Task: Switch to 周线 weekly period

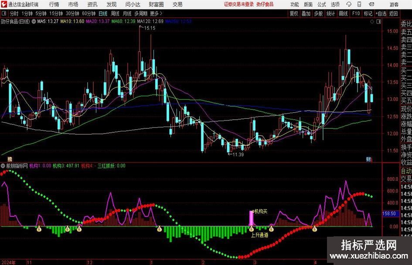Action: [115, 13]
